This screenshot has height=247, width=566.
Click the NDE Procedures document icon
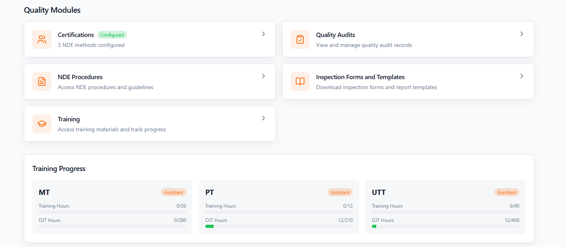click(x=42, y=82)
